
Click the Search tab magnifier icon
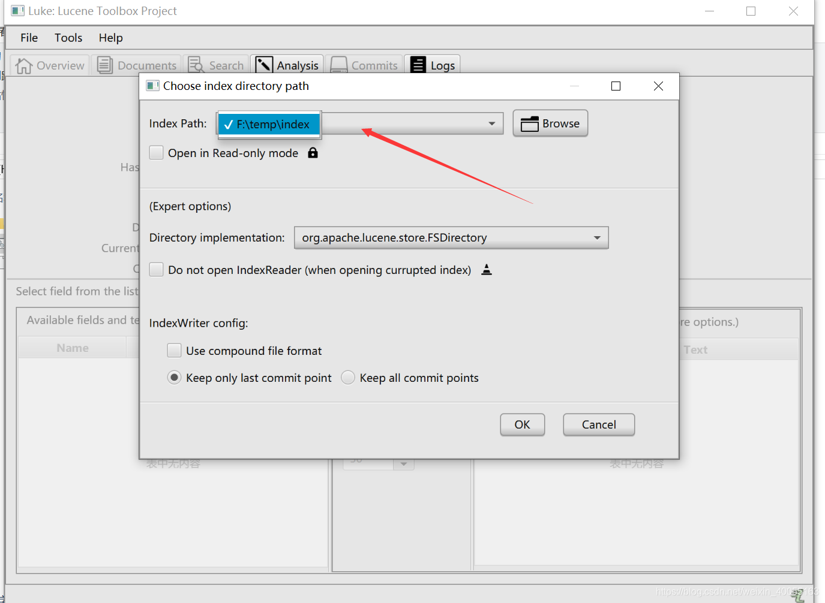[x=196, y=65]
